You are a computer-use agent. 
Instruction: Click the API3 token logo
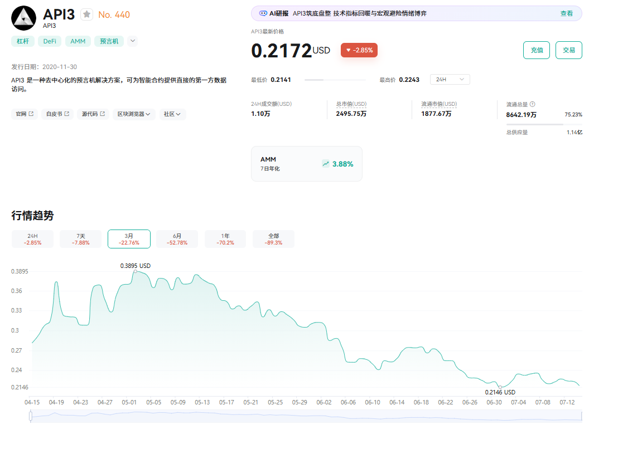coord(23,18)
